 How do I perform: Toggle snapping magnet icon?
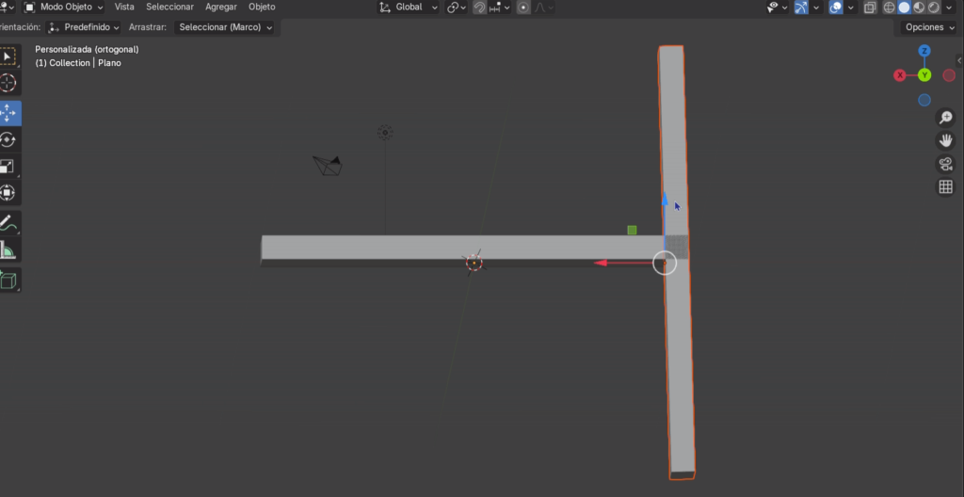479,8
